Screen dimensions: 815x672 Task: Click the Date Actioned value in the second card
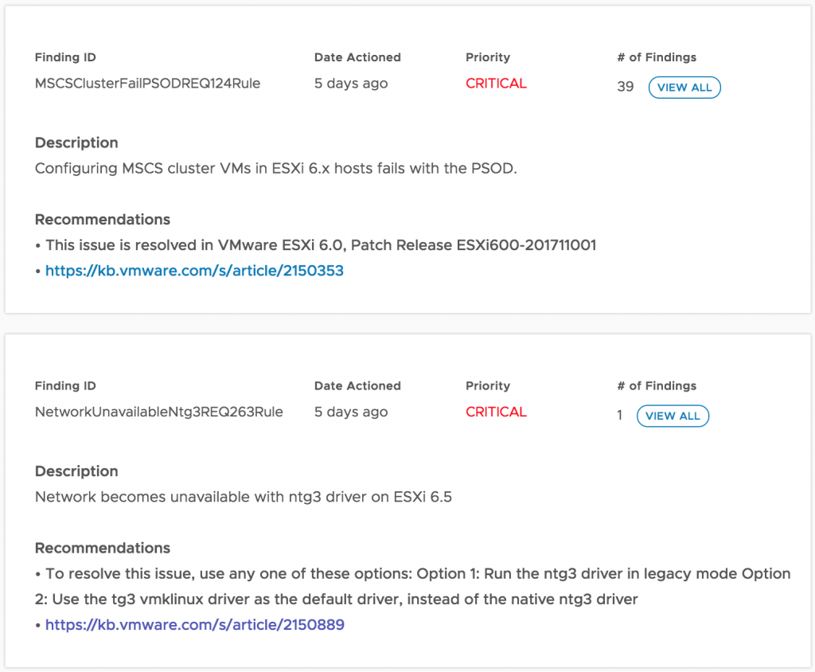coord(351,412)
